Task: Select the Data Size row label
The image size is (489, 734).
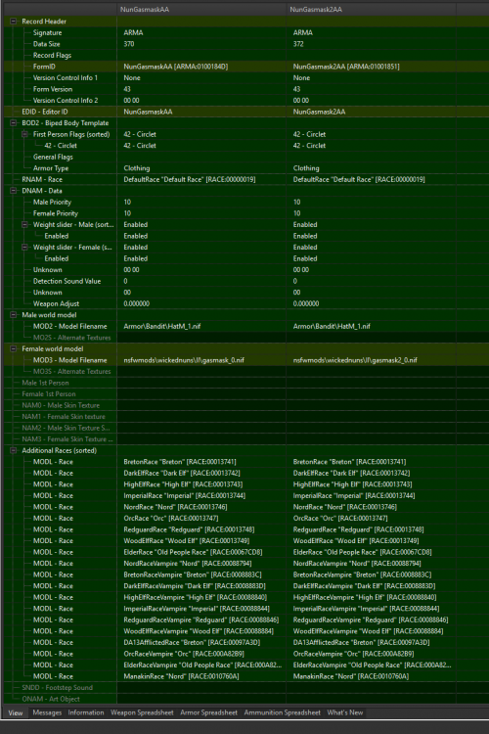Action: (x=46, y=44)
